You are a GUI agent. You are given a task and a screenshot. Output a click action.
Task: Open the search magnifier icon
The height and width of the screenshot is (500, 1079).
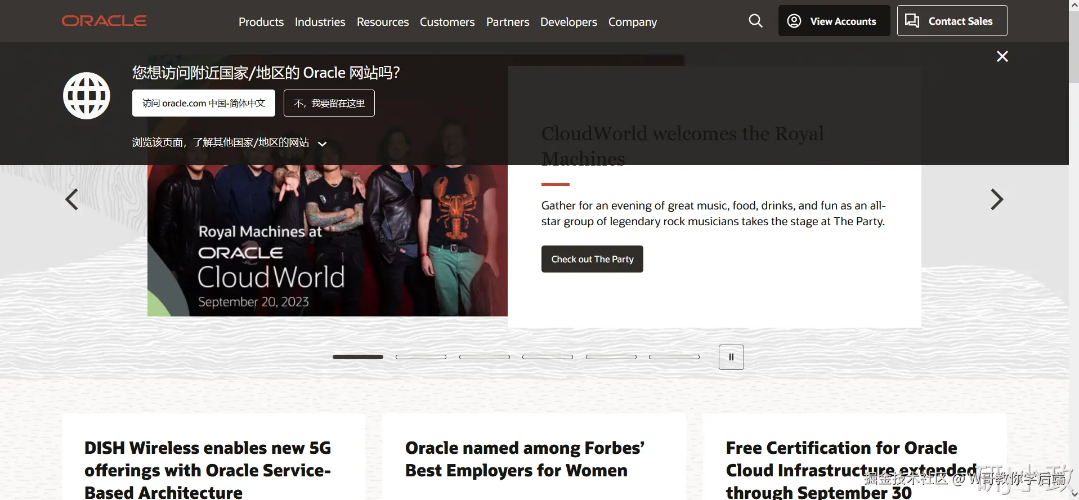point(755,21)
